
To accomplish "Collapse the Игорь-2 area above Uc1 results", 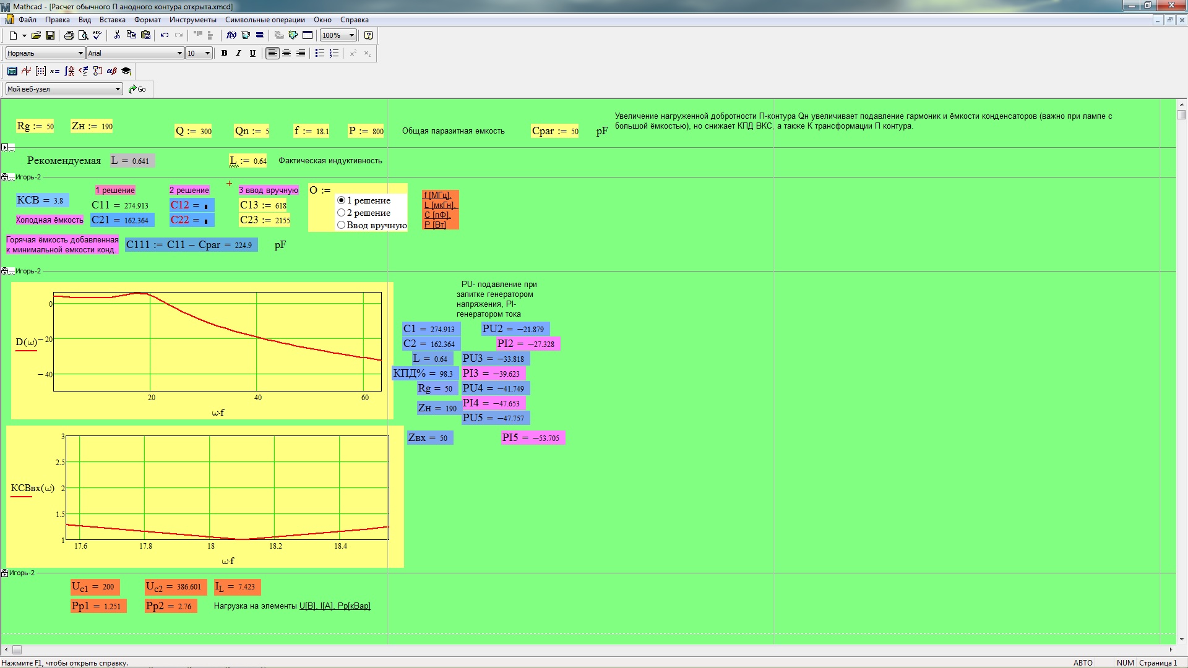I will point(5,573).
